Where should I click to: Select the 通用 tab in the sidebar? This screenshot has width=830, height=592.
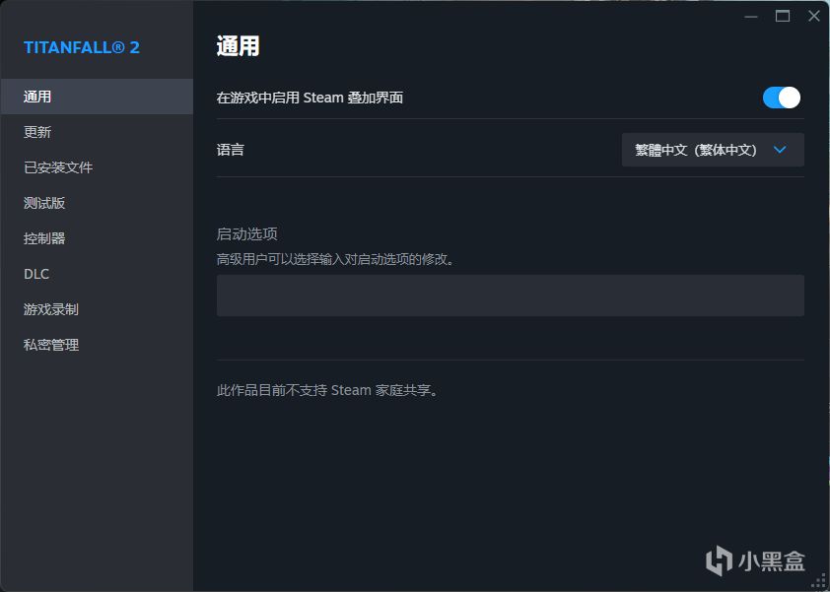coord(97,97)
